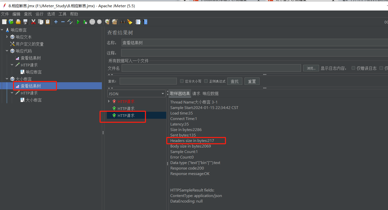Open the 编辑 menu
Image resolution: width=388 pixels, height=210 pixels.
[x=16, y=14]
